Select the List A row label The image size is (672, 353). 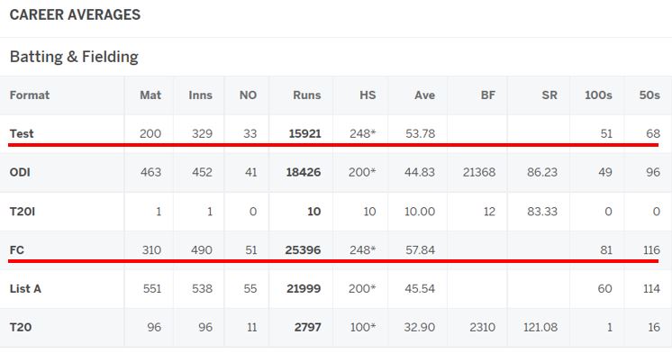coord(25,289)
